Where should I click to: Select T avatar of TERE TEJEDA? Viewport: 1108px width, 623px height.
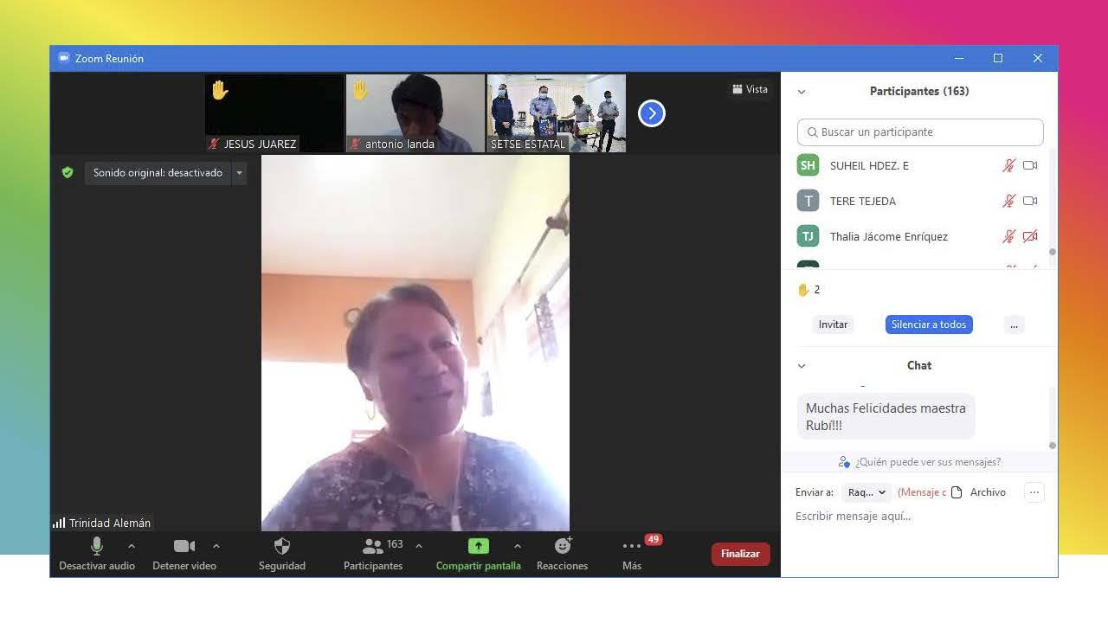click(808, 201)
